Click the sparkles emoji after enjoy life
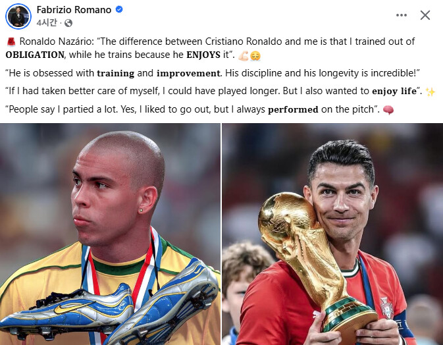Screen dimensions: 443x345 tap(430, 92)
